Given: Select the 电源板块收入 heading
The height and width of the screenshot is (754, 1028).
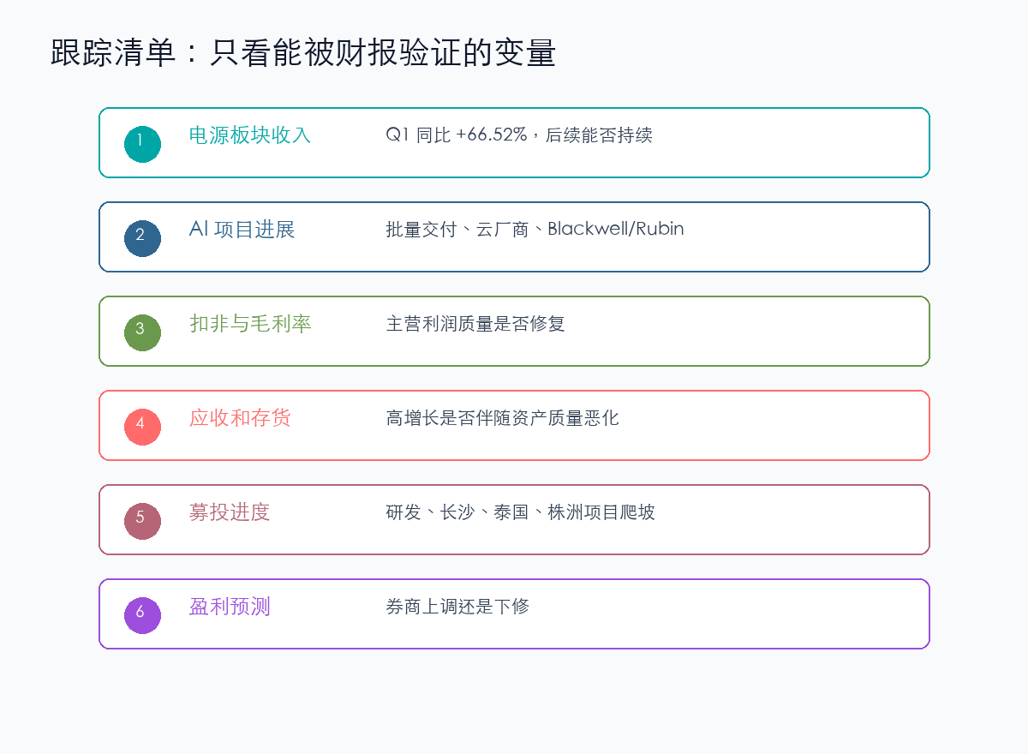Looking at the screenshot, I should pos(250,135).
